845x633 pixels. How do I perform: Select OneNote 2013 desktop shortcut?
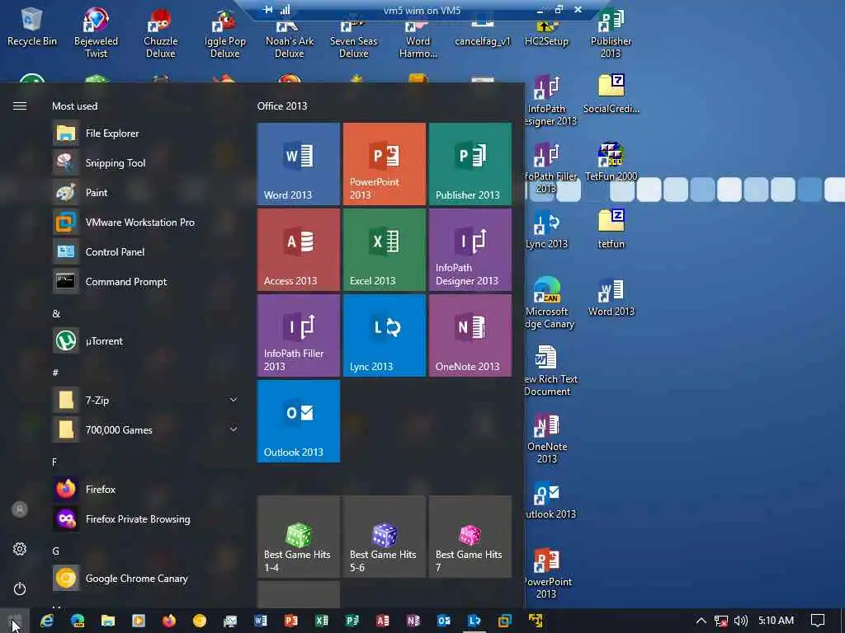click(547, 438)
